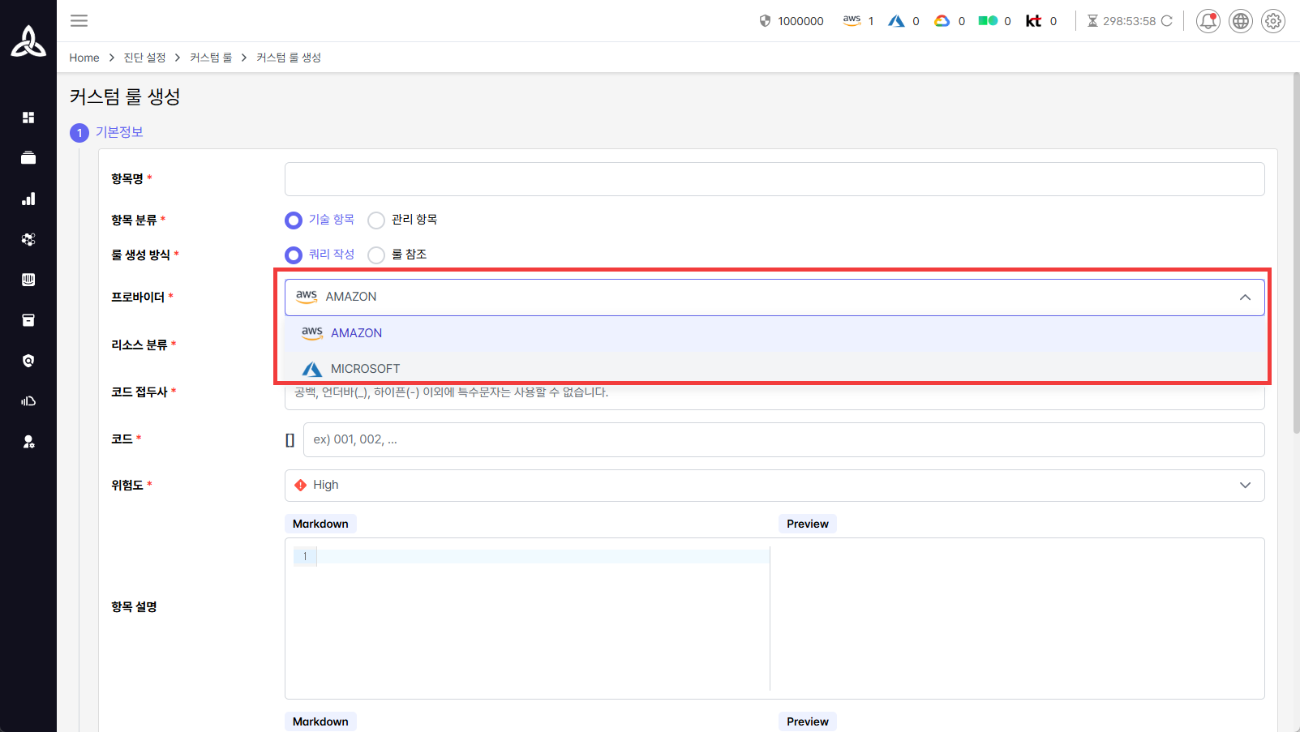Image resolution: width=1300 pixels, height=732 pixels.
Task: Click the AWS account count icon in the header
Action: [852, 21]
